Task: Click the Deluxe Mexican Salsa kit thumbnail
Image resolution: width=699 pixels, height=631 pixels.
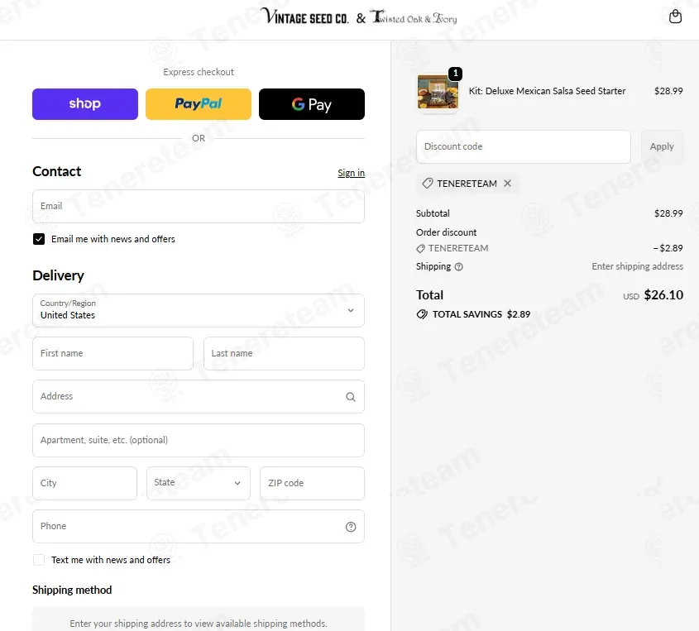Action: click(438, 92)
